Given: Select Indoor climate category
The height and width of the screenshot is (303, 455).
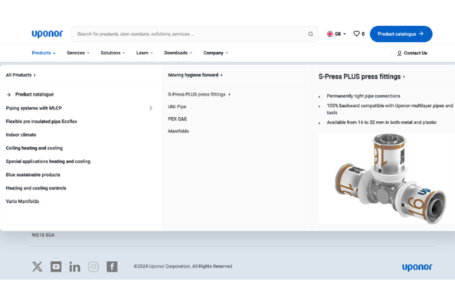Looking at the screenshot, I should pyautogui.click(x=21, y=135).
